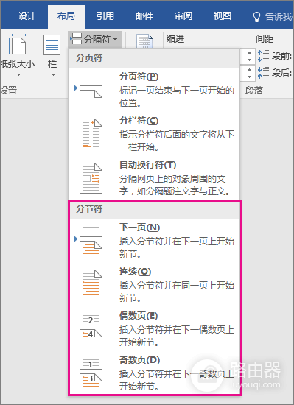The height and width of the screenshot is (405, 294).
Task: Decrease the upper indent spinner value
Action: pos(249,60)
